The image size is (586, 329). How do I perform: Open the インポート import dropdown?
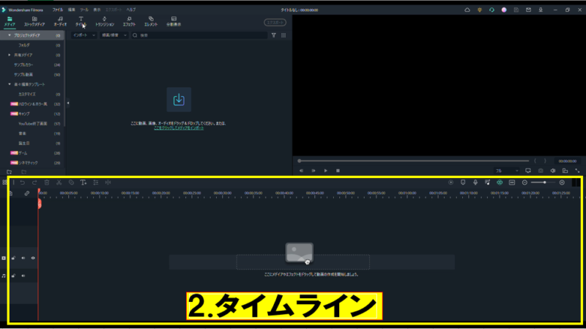tap(84, 35)
